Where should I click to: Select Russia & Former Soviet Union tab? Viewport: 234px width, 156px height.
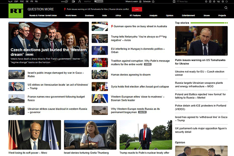[43, 16]
